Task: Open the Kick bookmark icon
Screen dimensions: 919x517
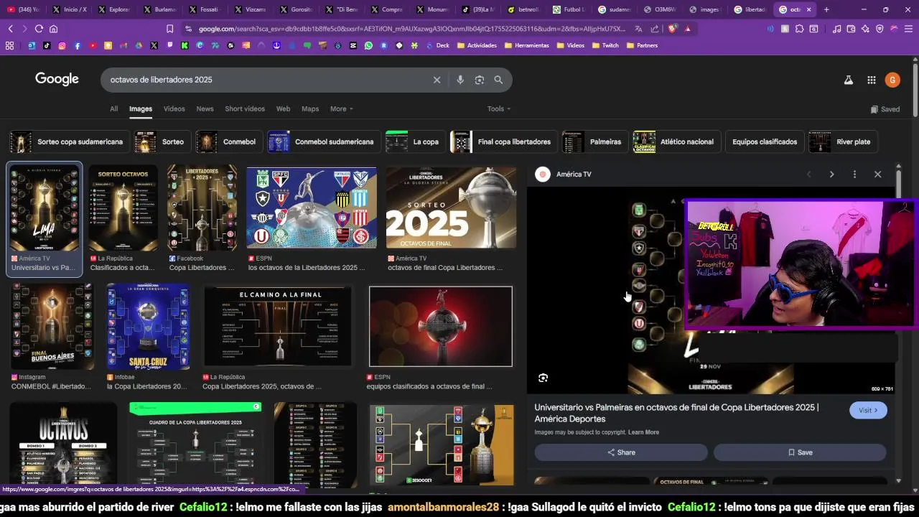Action: tap(185, 45)
